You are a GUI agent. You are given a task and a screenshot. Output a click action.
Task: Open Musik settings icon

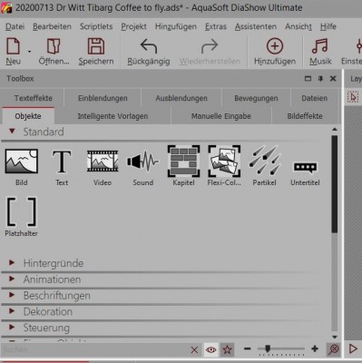(x=320, y=46)
